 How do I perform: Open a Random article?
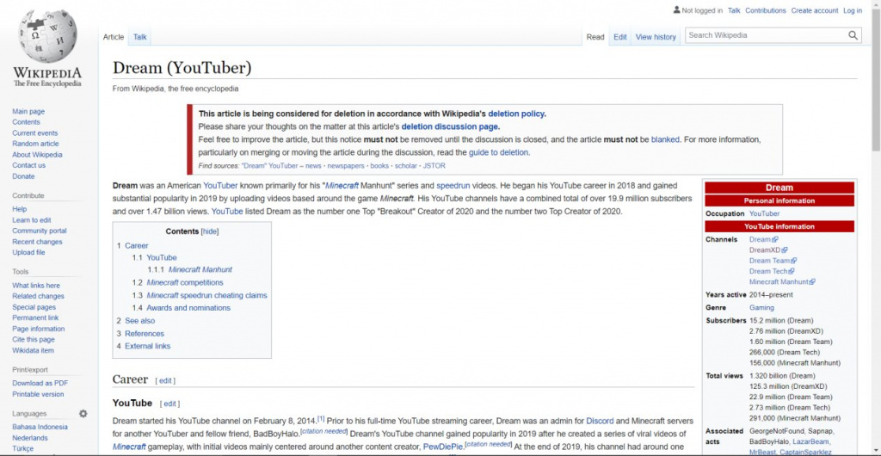pos(35,144)
